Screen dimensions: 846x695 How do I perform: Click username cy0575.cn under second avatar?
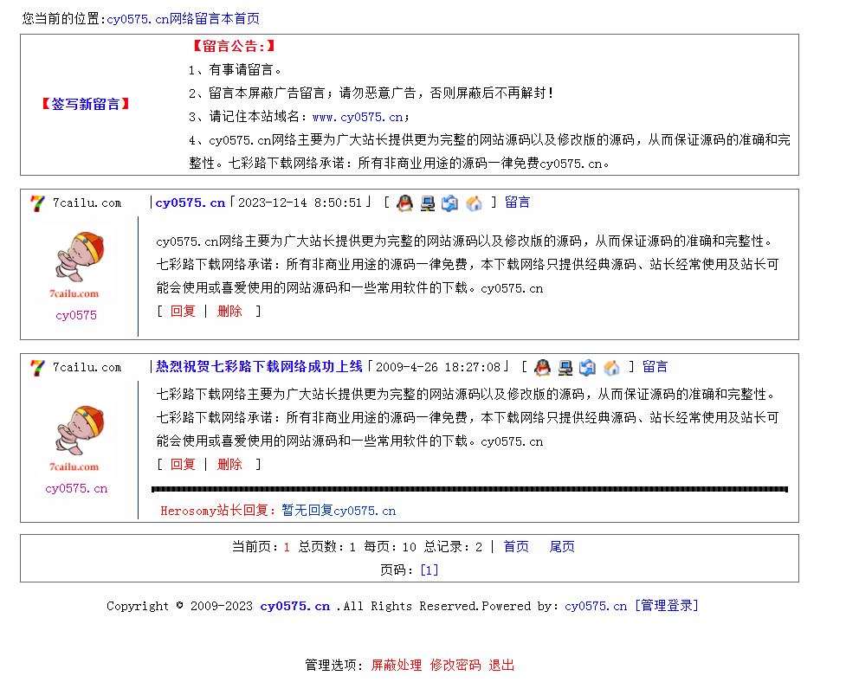pos(76,488)
